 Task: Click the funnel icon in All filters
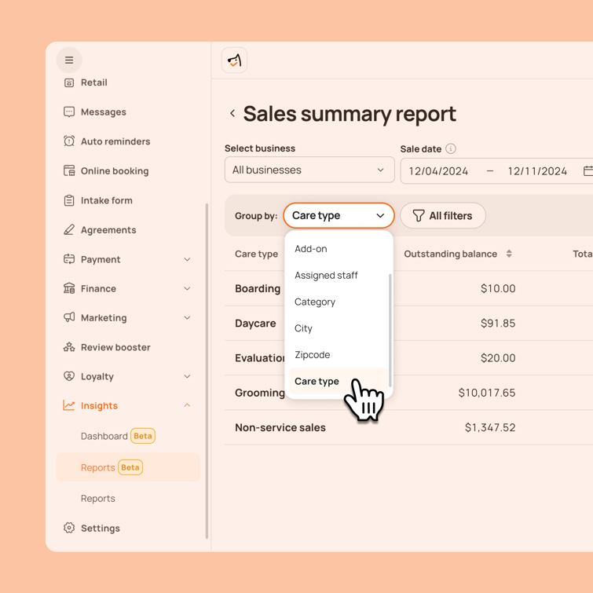click(x=419, y=215)
